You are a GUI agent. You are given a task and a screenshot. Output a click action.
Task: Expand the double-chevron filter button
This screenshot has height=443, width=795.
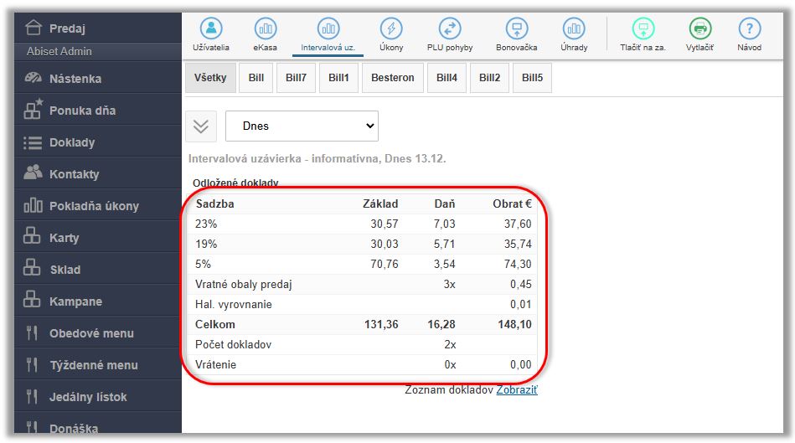[x=201, y=126]
